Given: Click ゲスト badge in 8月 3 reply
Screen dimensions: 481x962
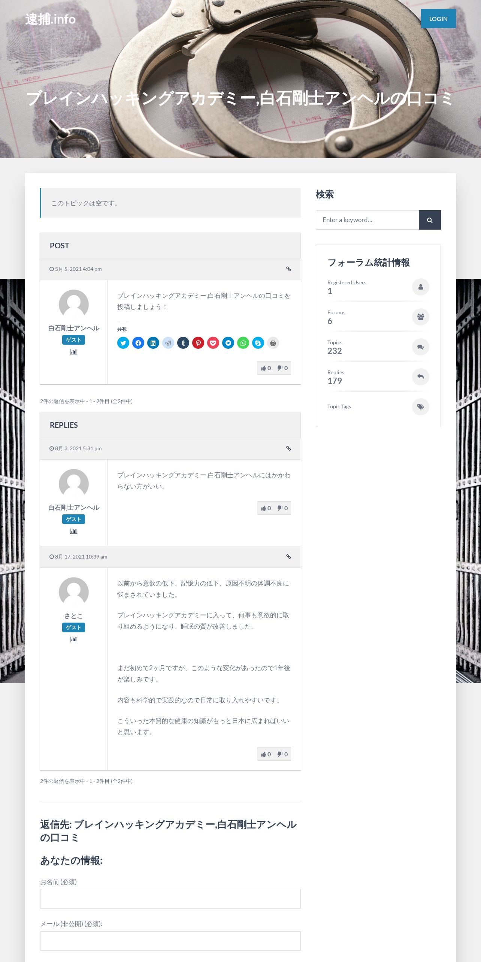Looking at the screenshot, I should tap(73, 519).
